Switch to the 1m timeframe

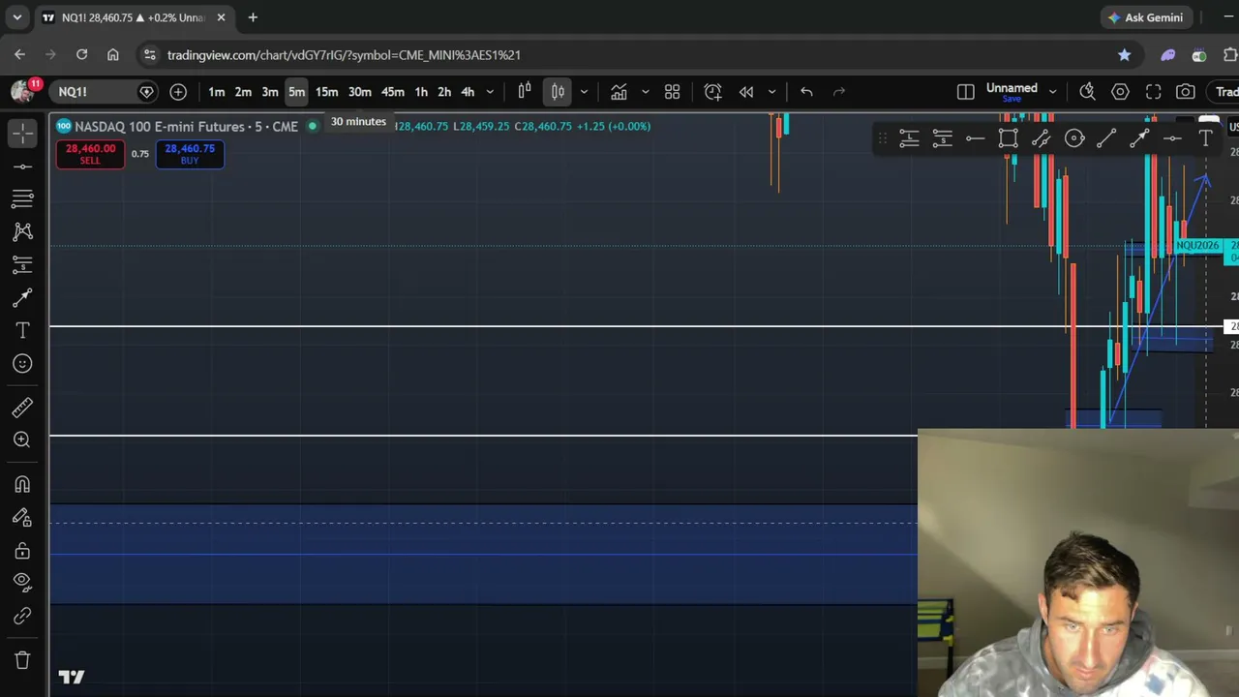[217, 92]
